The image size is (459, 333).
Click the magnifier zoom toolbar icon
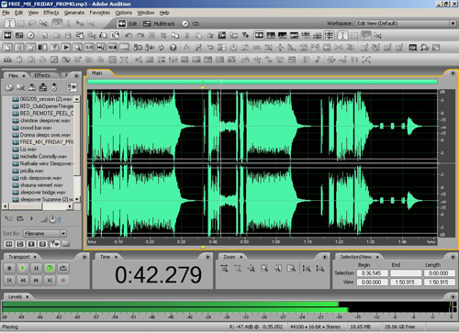pos(77,48)
